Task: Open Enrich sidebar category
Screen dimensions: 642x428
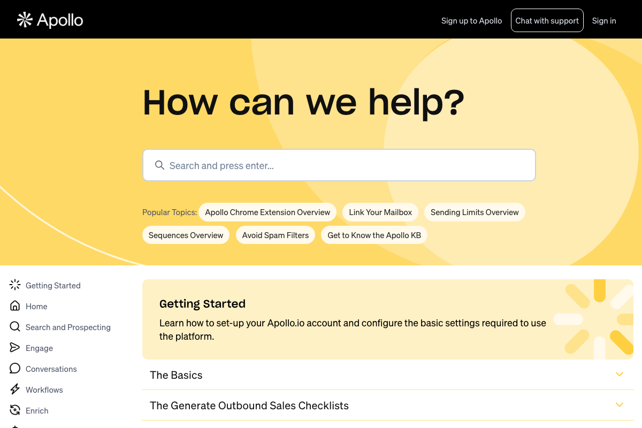Action: coord(37,410)
